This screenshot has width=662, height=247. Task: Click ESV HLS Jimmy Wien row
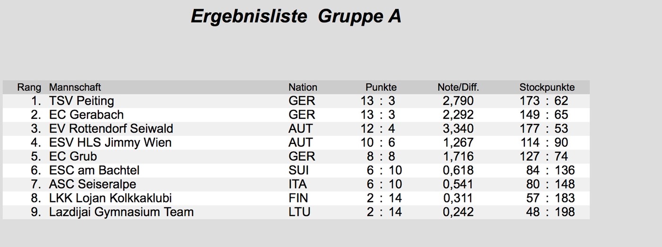tap(110, 142)
